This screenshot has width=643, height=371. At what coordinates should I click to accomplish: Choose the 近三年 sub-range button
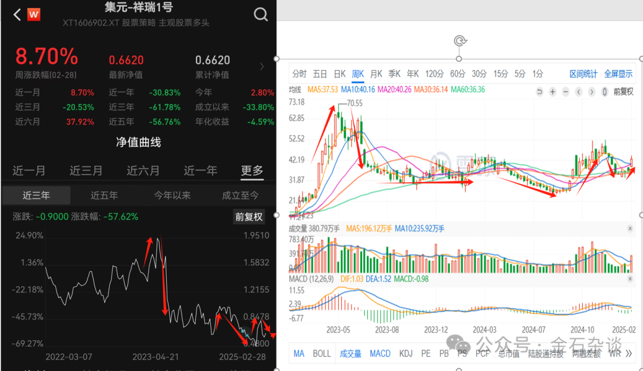[36, 196]
